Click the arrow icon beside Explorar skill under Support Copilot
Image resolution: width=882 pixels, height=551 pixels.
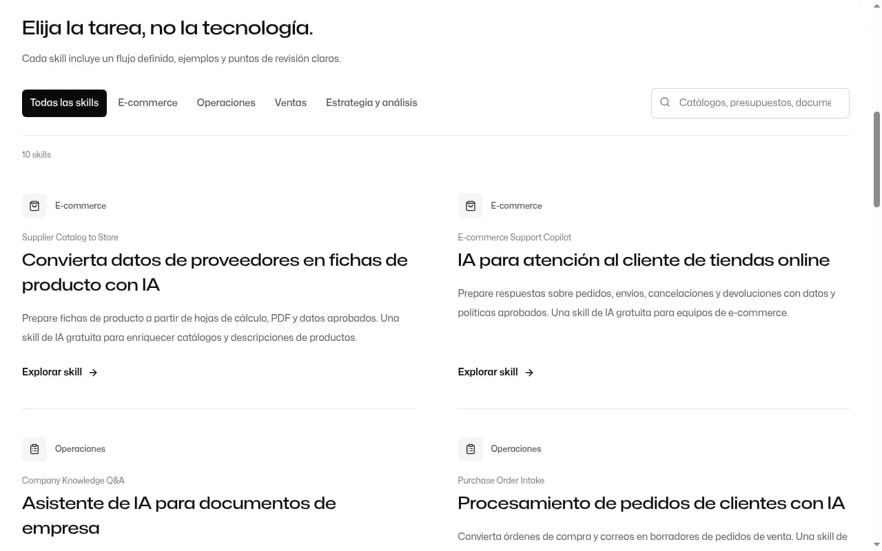tap(529, 373)
